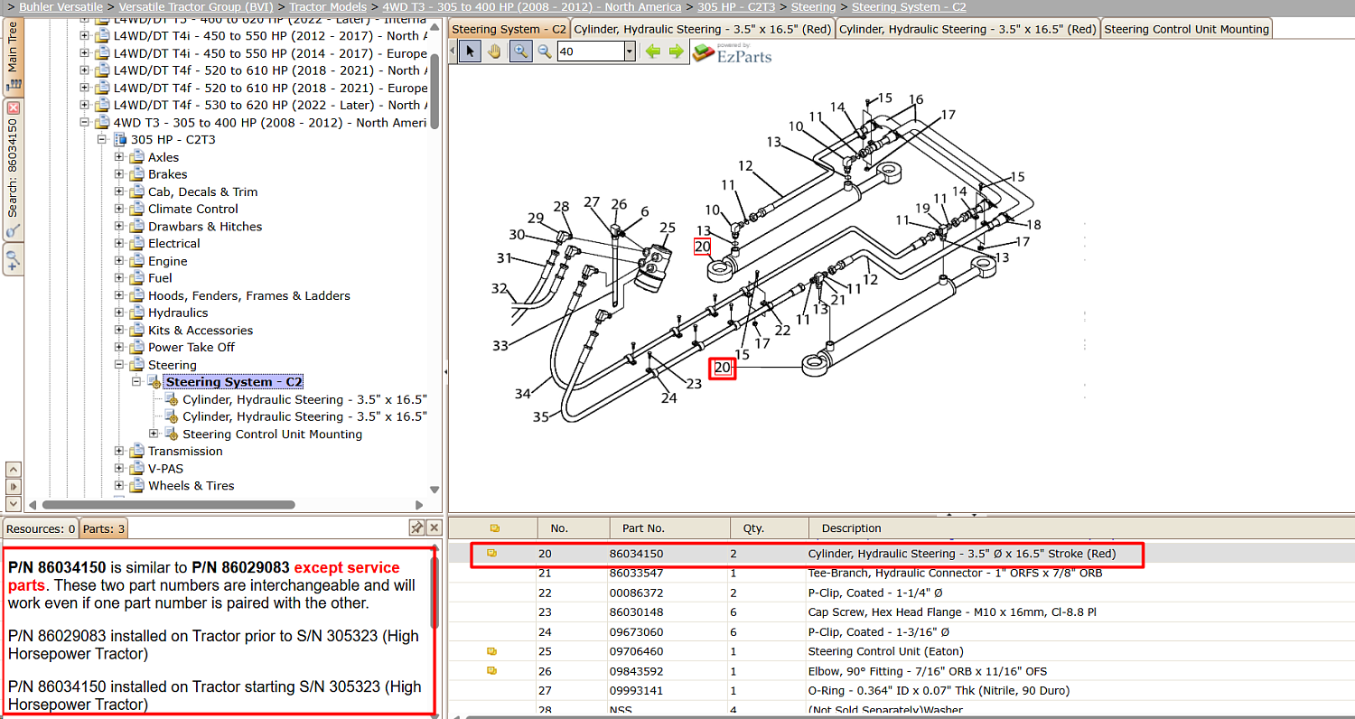Click notes column header icon in parts table
This screenshot has height=719, width=1355.
(494, 528)
